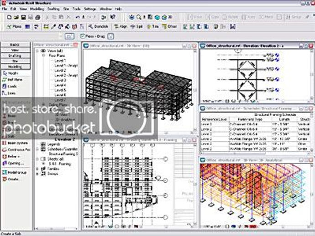
Task: Expand the Groups tree node
Action: coord(37,174)
